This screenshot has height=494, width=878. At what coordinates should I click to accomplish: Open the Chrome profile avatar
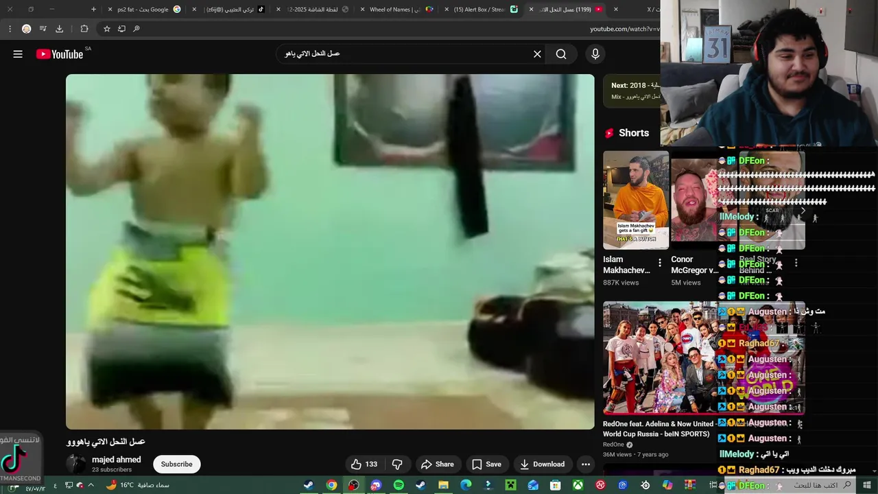pyautogui.click(x=26, y=29)
